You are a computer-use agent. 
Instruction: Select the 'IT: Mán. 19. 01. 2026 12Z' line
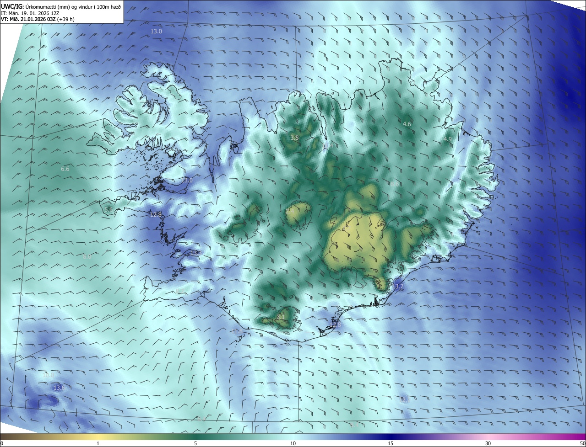coord(30,13)
